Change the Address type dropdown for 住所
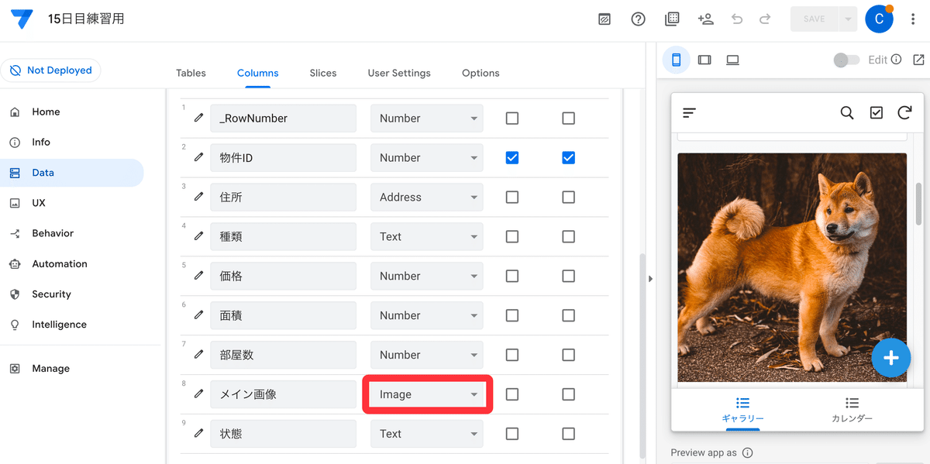Viewport: 930px width, 464px height. (x=426, y=197)
